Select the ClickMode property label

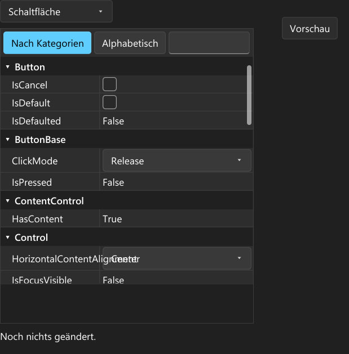click(34, 161)
